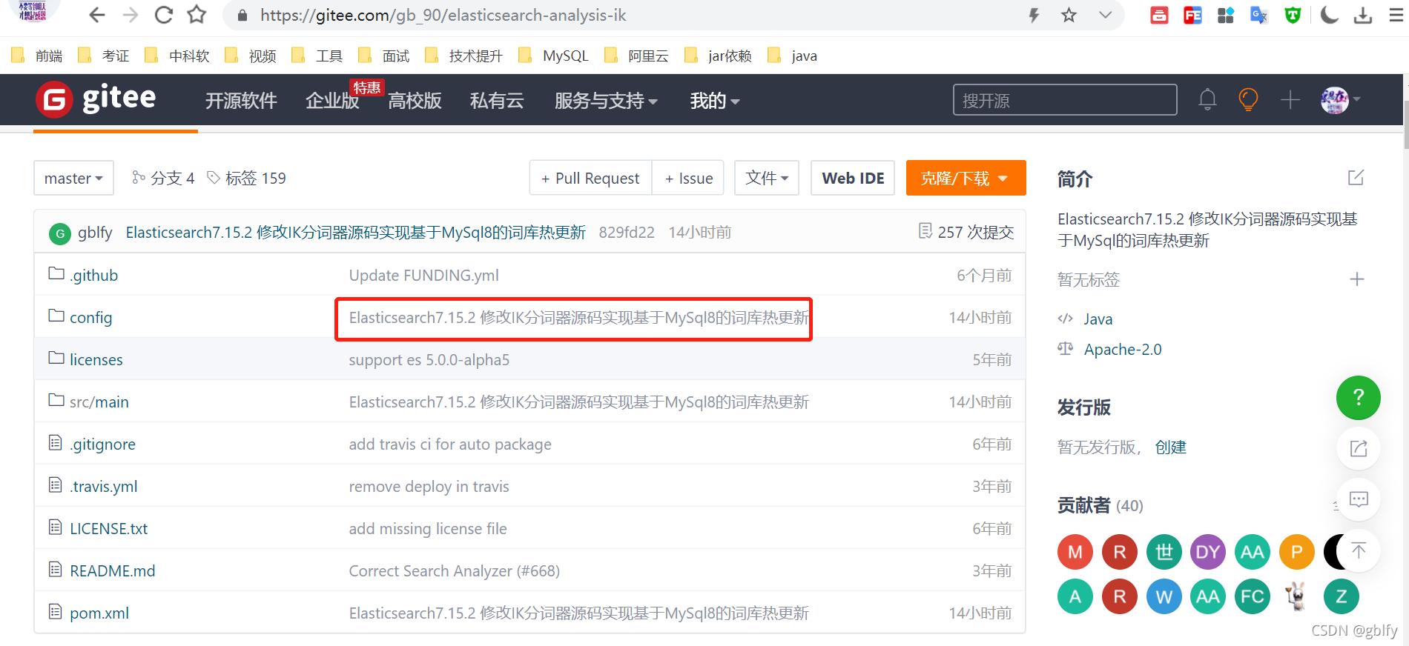The height and width of the screenshot is (646, 1409).
Task: Open the 中科软 bookmark folder
Action: pyautogui.click(x=177, y=56)
